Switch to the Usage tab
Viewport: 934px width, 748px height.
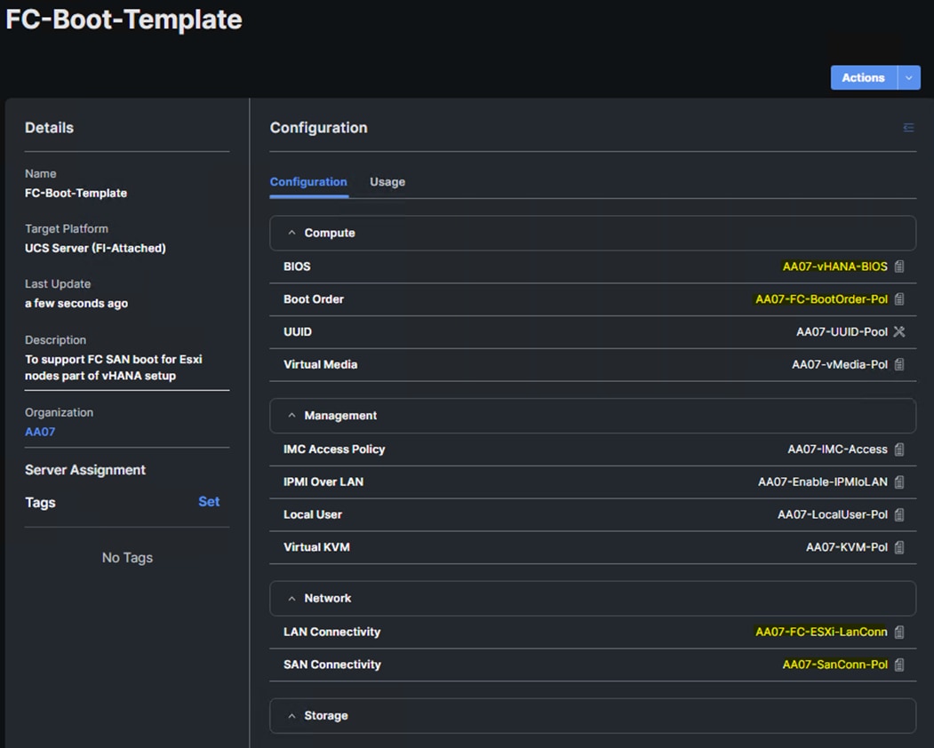(x=387, y=181)
